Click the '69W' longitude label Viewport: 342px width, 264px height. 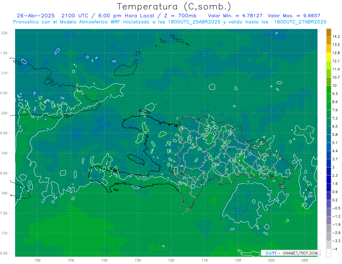tap(271, 260)
